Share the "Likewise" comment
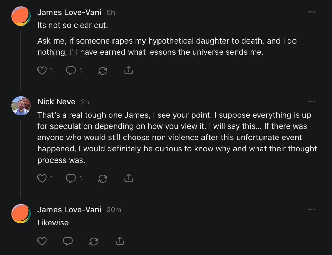332x255 pixels. (120, 241)
